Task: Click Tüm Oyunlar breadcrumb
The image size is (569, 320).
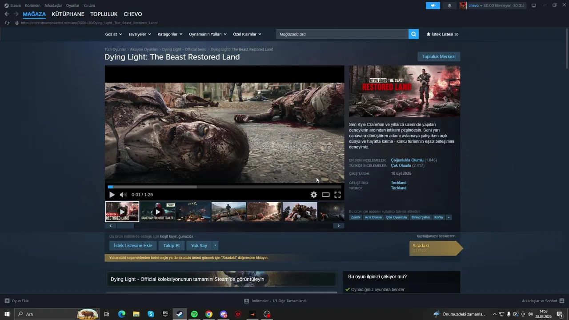Action: [x=115, y=49]
